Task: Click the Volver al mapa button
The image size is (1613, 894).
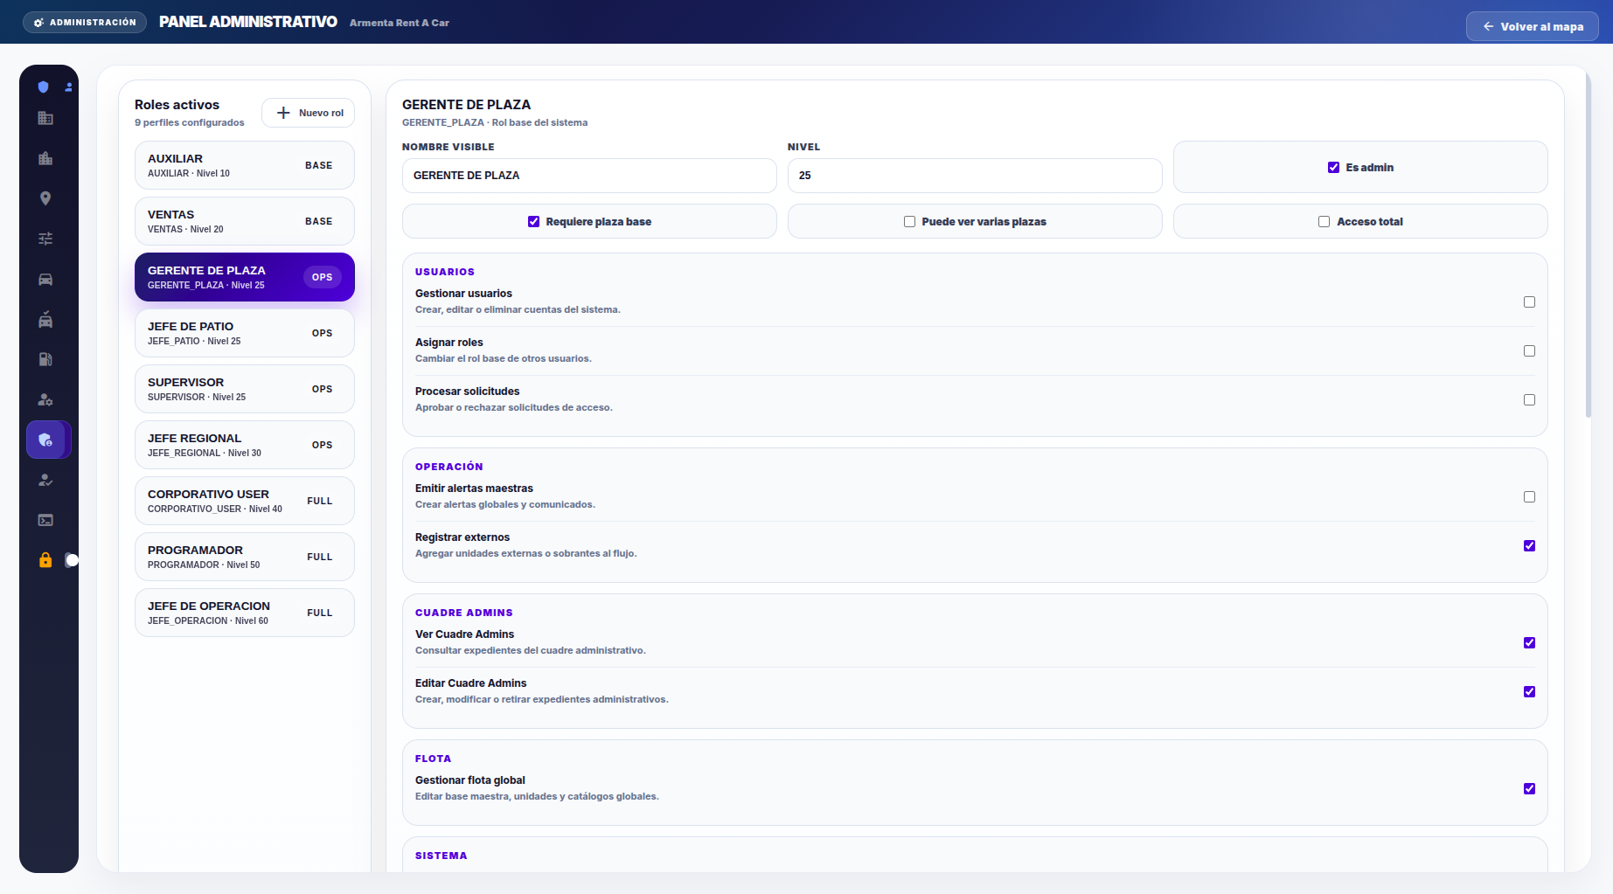Action: [x=1532, y=26]
